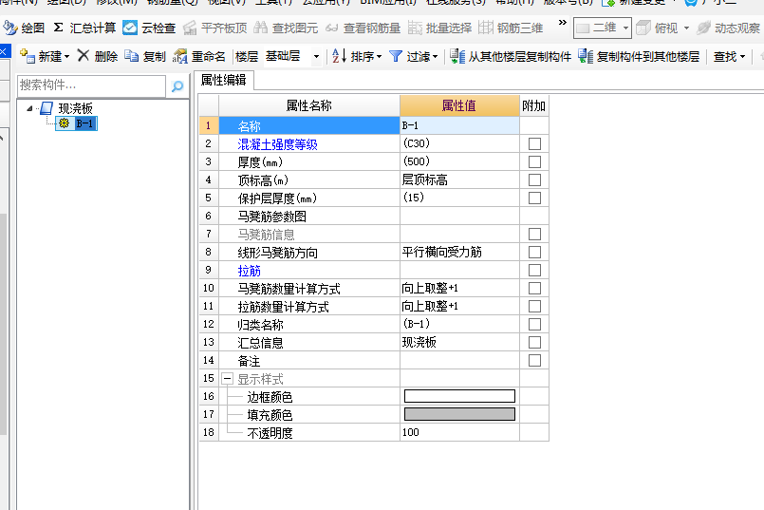Click the 复制 copy icon
The image size is (764, 510).
pyautogui.click(x=131, y=56)
